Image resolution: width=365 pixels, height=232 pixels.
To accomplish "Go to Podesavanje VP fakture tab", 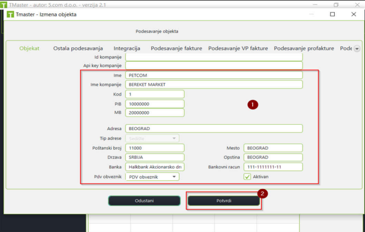I will click(238, 49).
